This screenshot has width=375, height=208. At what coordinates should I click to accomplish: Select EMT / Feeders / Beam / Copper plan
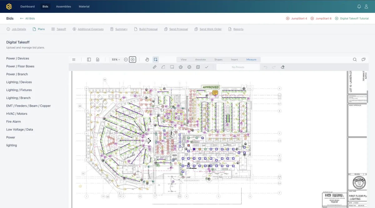28,106
